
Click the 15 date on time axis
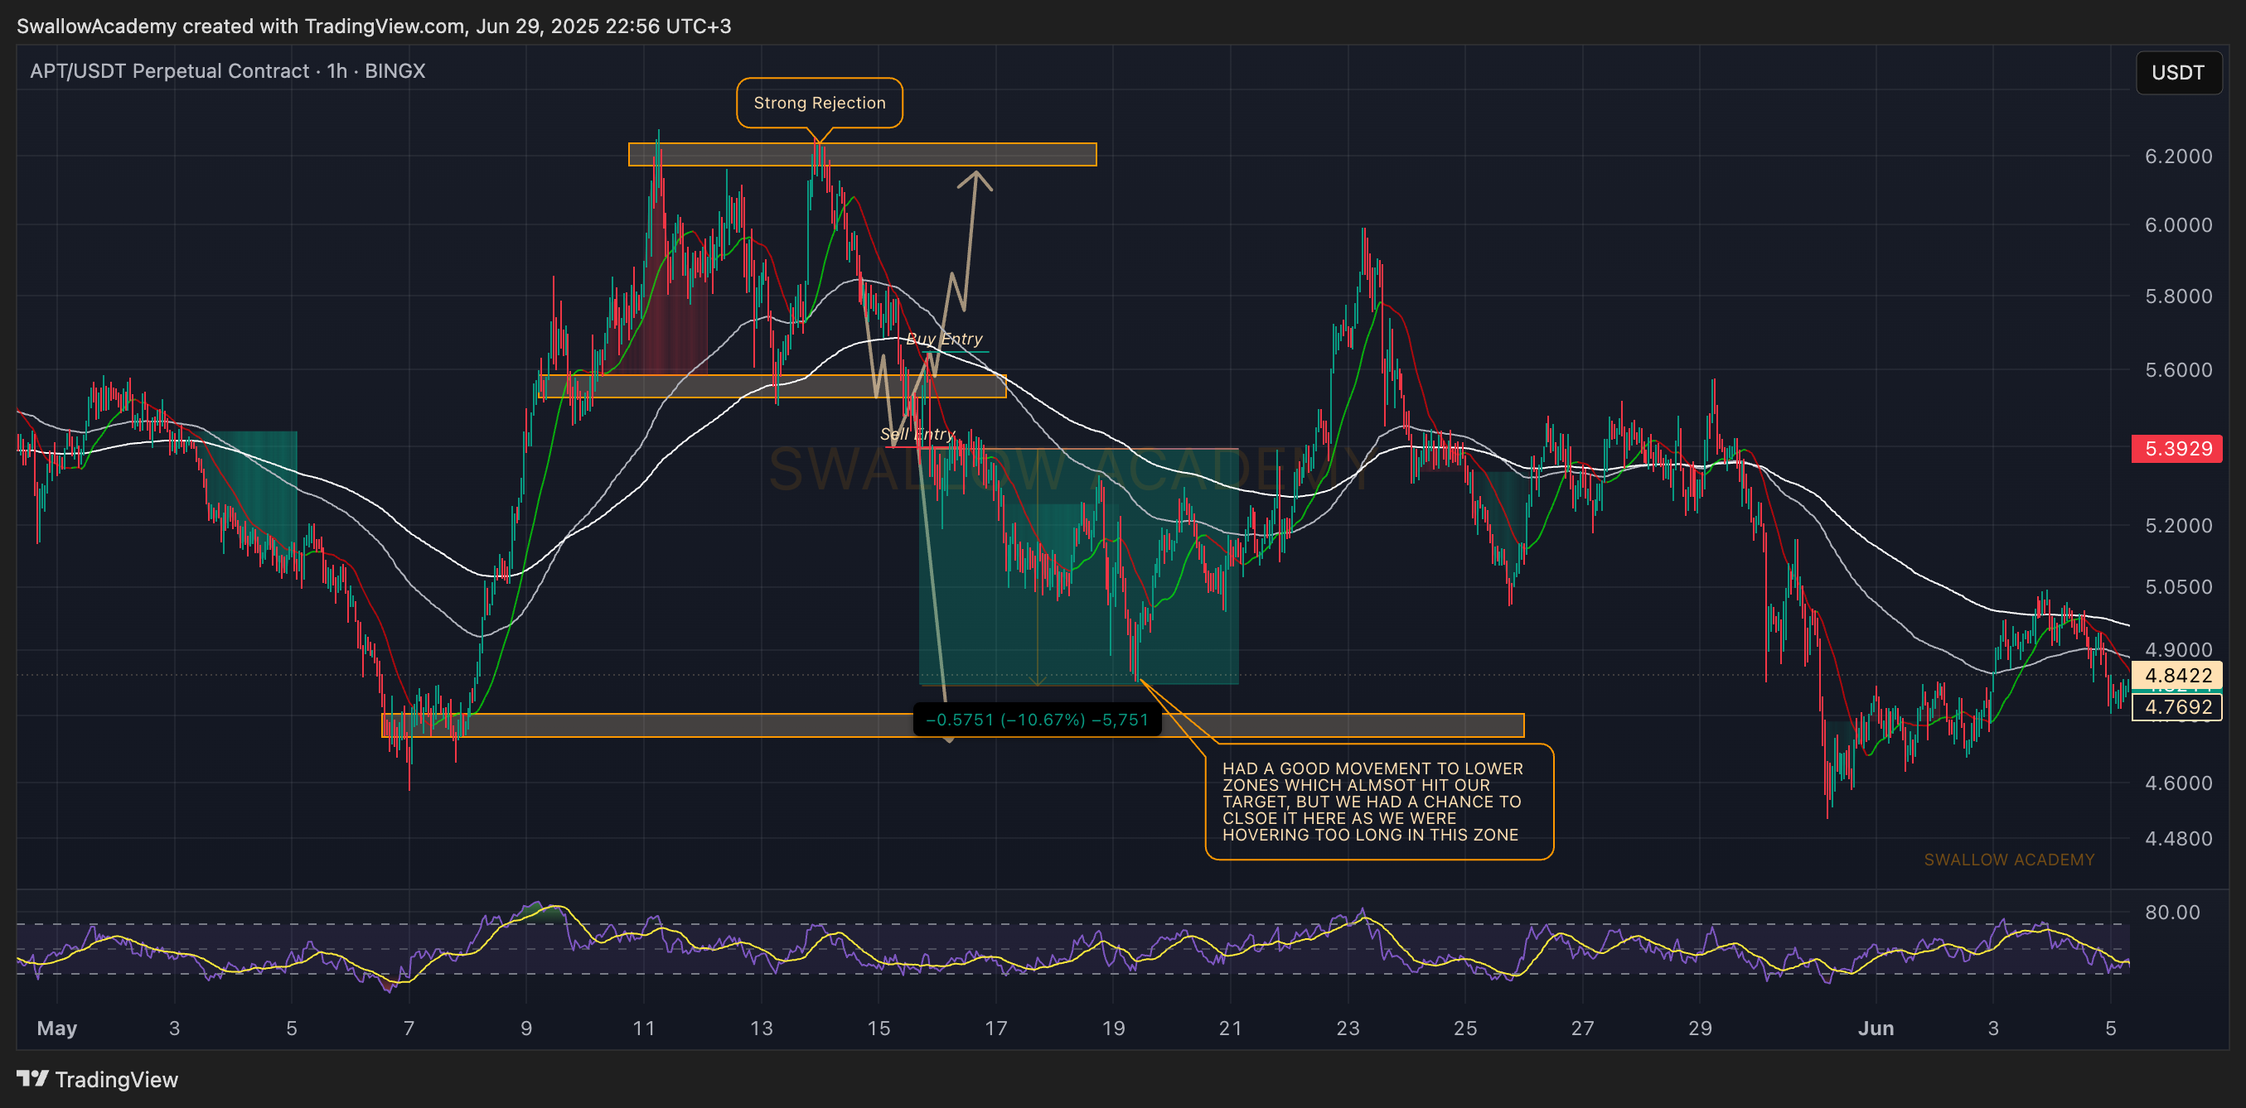(878, 1028)
